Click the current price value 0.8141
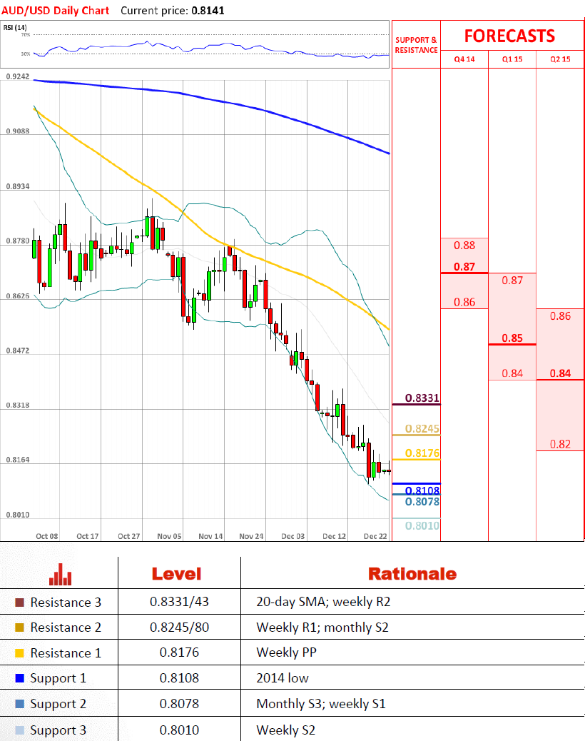 pos(208,11)
